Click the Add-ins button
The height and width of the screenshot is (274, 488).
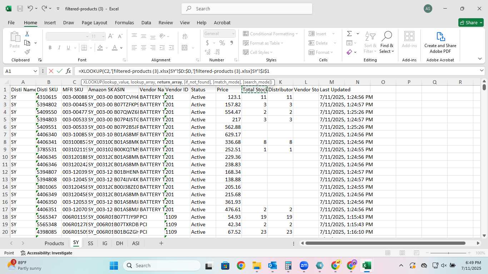[409, 39]
